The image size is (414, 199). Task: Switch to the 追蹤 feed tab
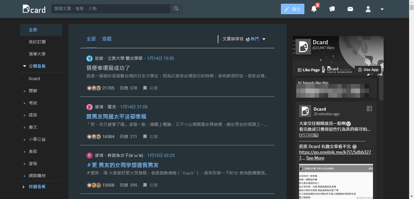point(107,39)
